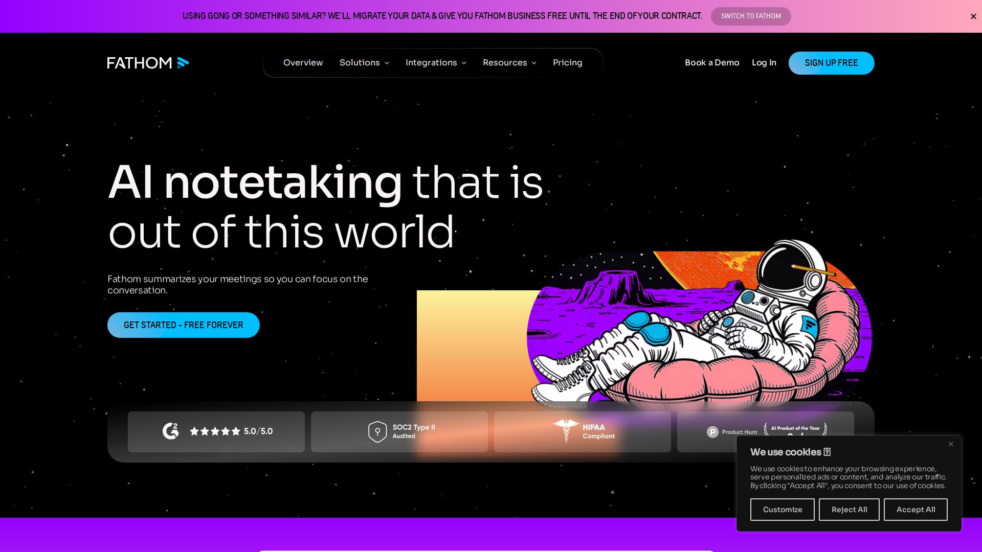
Task: Click Switch to Fathom banner button
Action: (x=750, y=16)
